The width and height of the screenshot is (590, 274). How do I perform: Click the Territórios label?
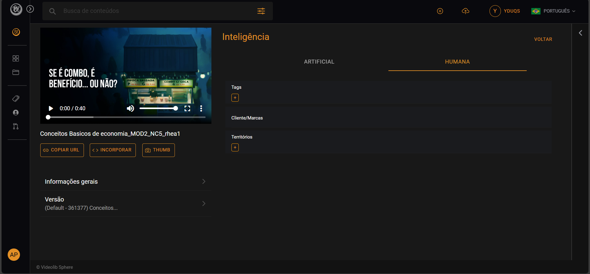point(242,137)
